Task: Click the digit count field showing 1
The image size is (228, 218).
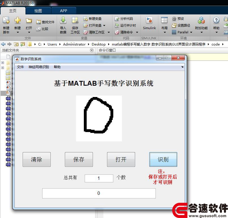Action: point(99,178)
